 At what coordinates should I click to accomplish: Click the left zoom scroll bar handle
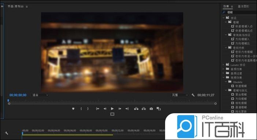[9, 104]
